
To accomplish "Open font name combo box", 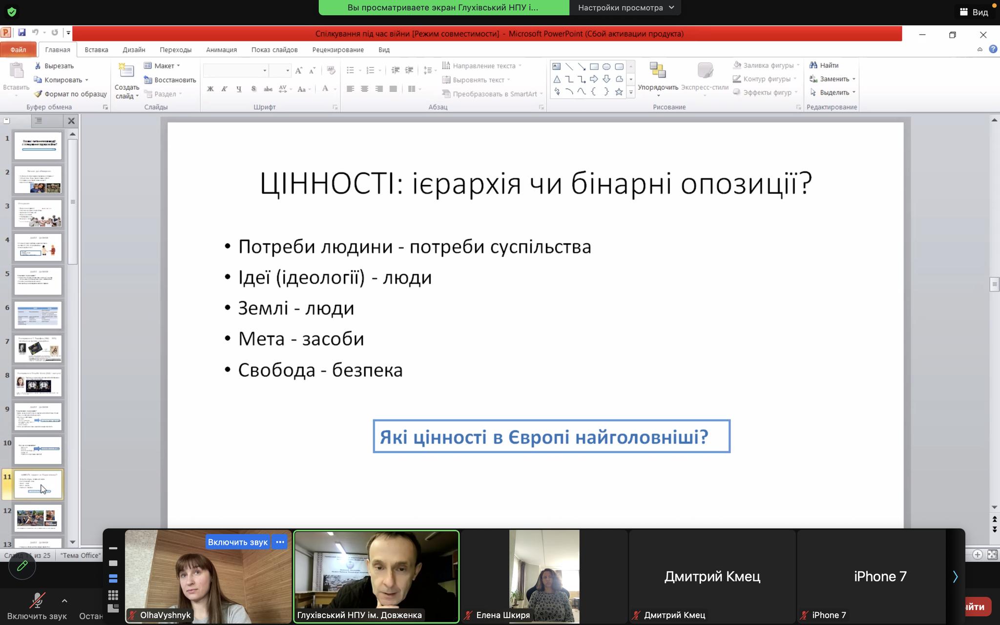I will point(236,71).
